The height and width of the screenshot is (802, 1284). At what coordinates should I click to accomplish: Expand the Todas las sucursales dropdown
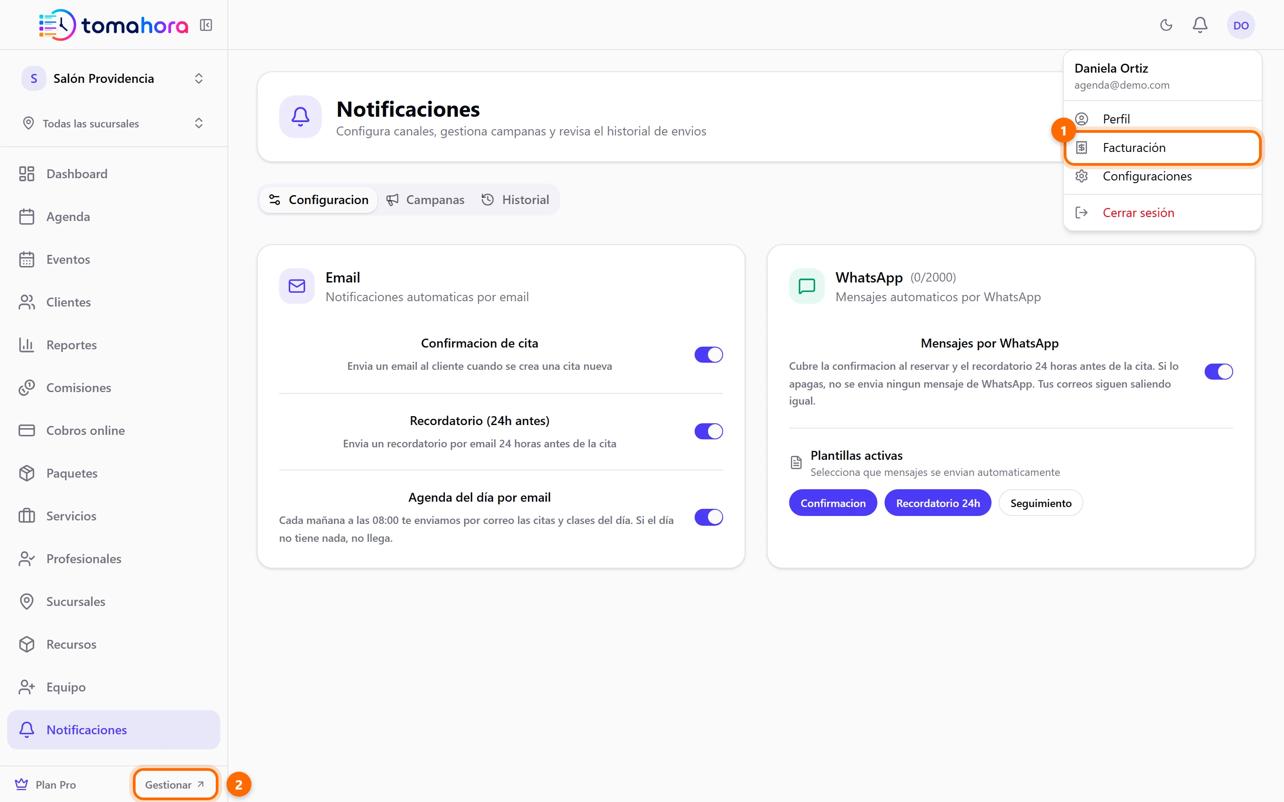tap(114, 123)
